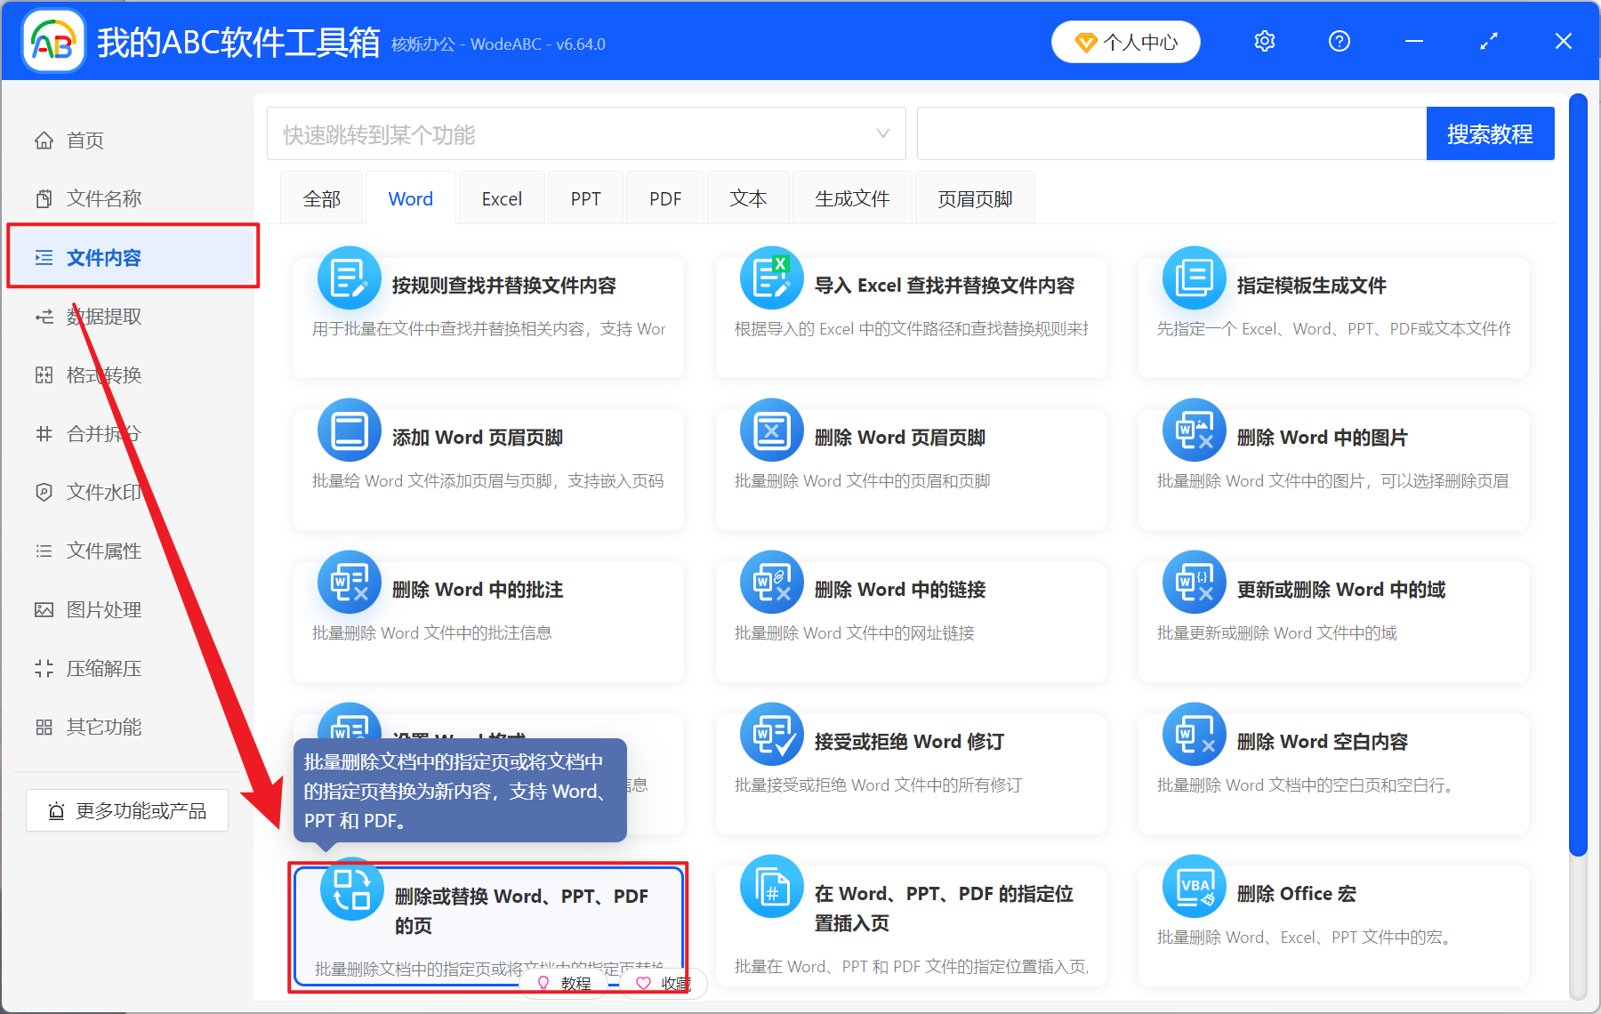Click the VBA 删除 Office 宏 icon
This screenshot has height=1014, width=1601.
(x=1193, y=886)
